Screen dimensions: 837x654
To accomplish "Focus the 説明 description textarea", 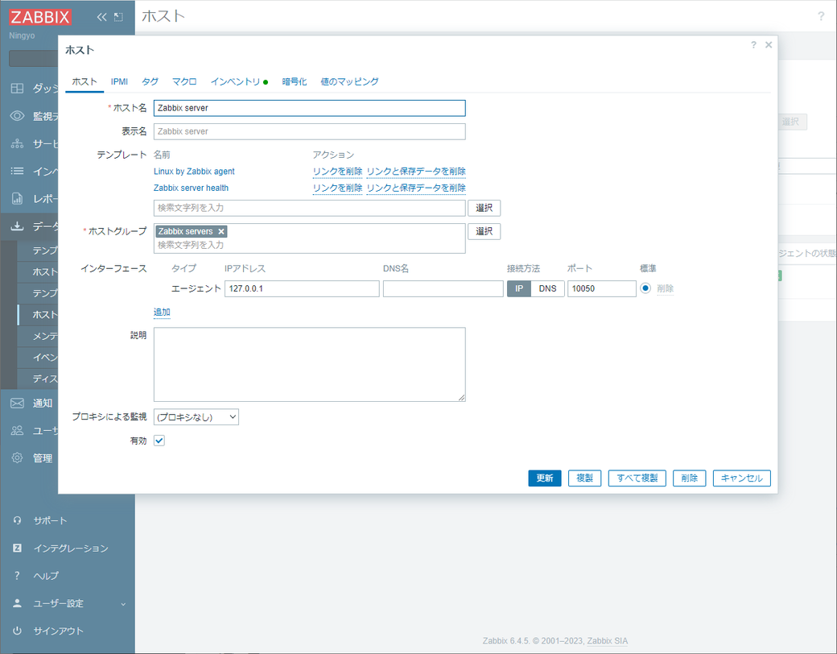I will [310, 364].
